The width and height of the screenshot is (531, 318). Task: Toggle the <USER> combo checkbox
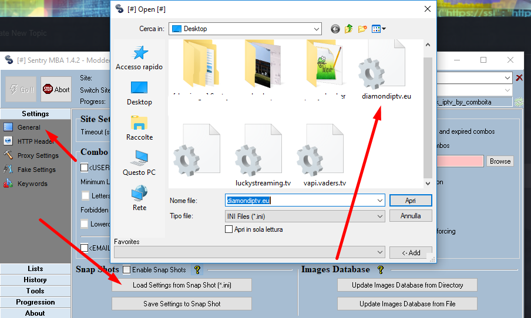pos(85,167)
